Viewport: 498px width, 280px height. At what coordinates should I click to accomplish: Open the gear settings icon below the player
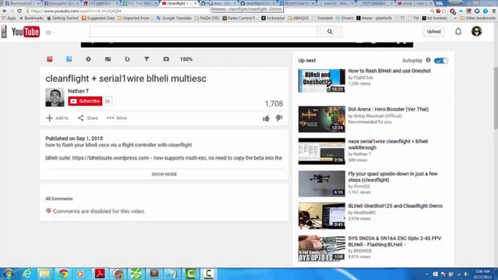88,59
